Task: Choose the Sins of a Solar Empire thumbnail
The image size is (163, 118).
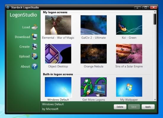Action: click(129, 54)
